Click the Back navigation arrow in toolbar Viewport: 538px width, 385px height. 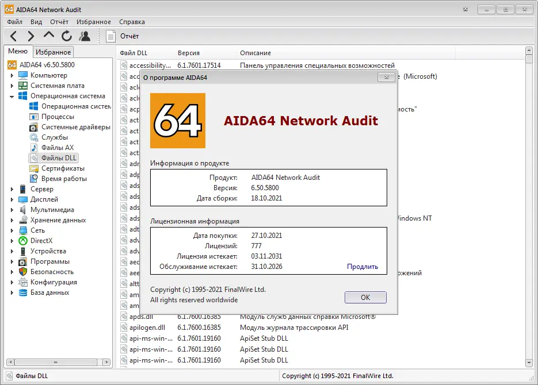click(14, 36)
